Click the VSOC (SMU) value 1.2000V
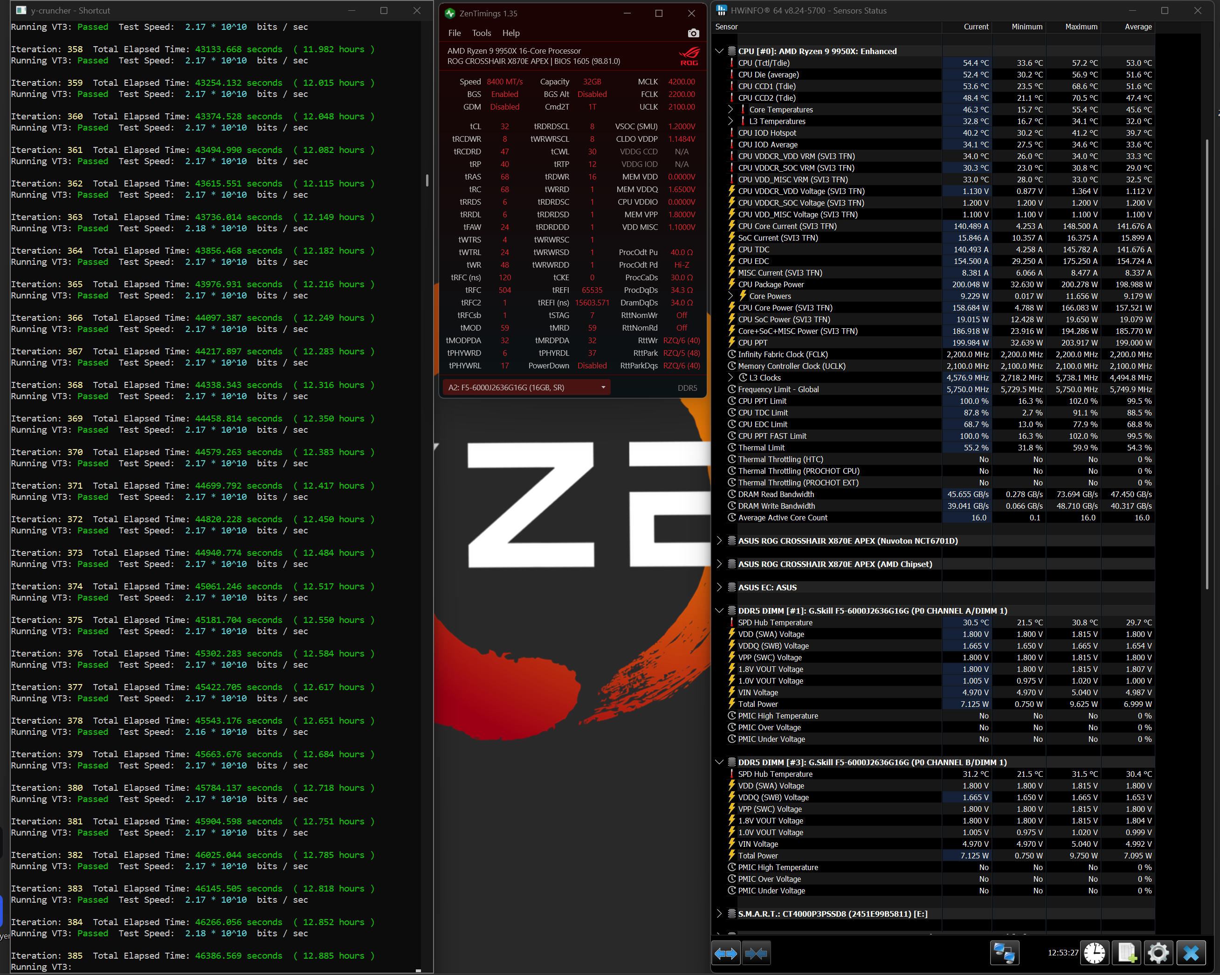This screenshot has width=1220, height=975. pyautogui.click(x=681, y=127)
